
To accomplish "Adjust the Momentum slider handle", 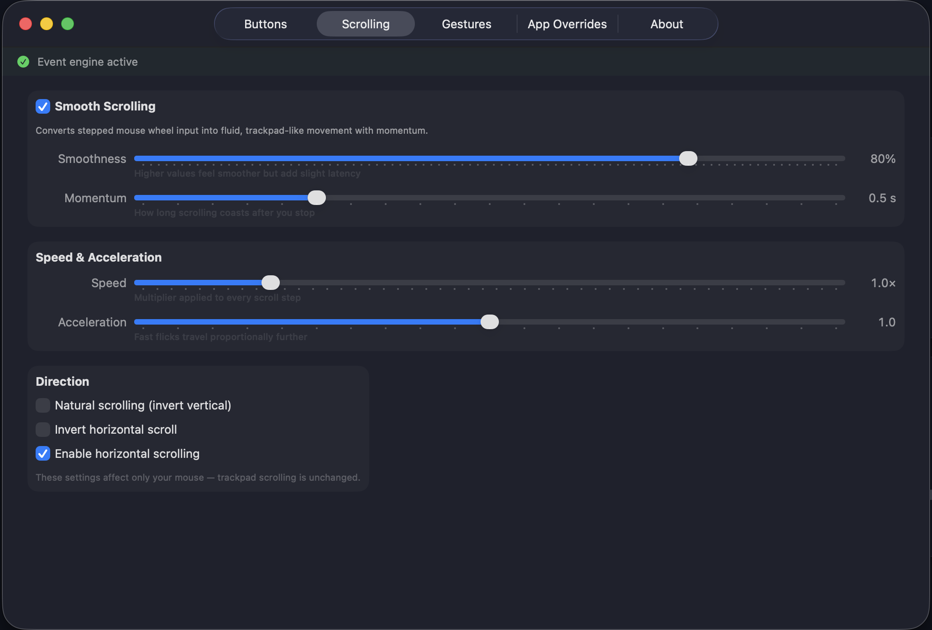I will point(317,198).
